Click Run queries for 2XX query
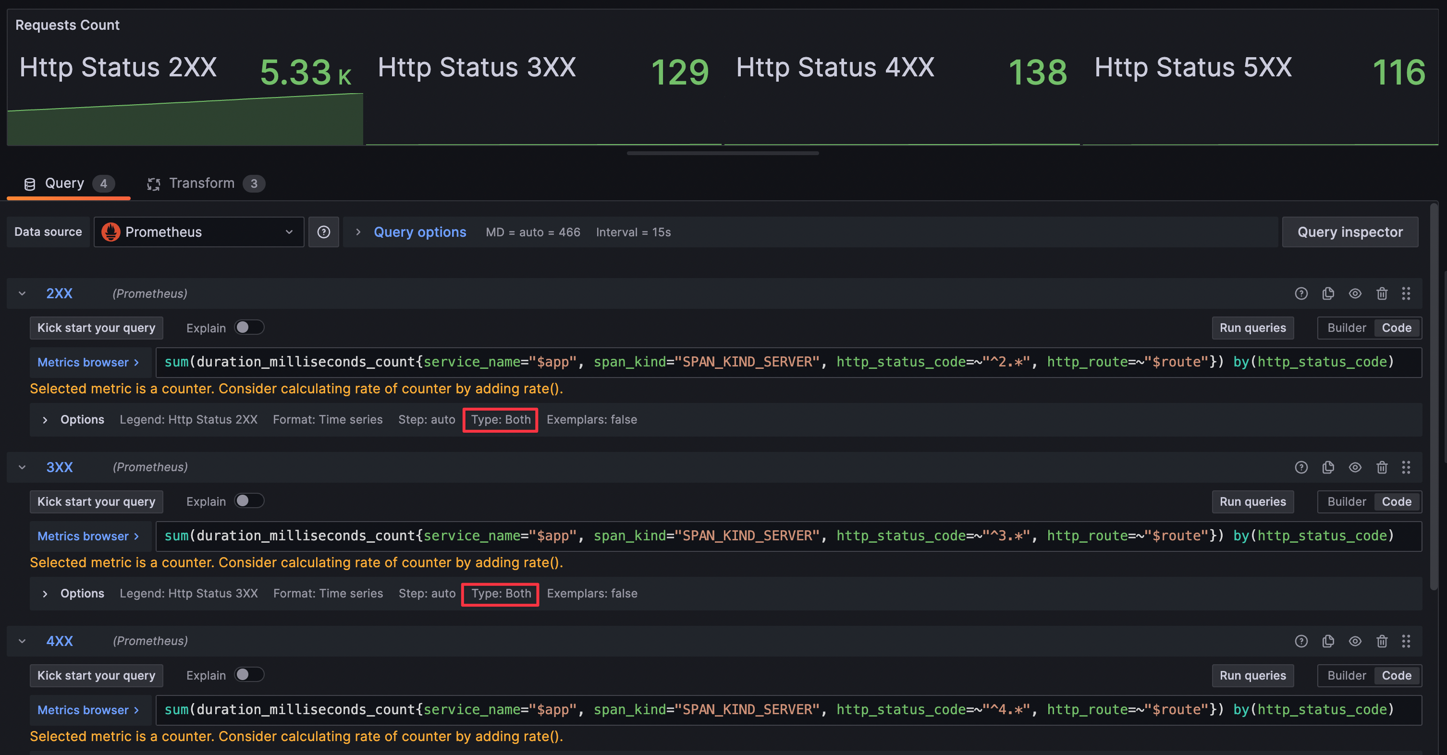The image size is (1447, 755). pyautogui.click(x=1252, y=328)
